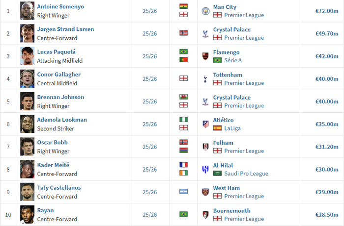Click the West Ham club crest

[205, 192]
